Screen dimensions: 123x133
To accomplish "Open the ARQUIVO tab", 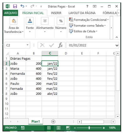I will (11, 13).
